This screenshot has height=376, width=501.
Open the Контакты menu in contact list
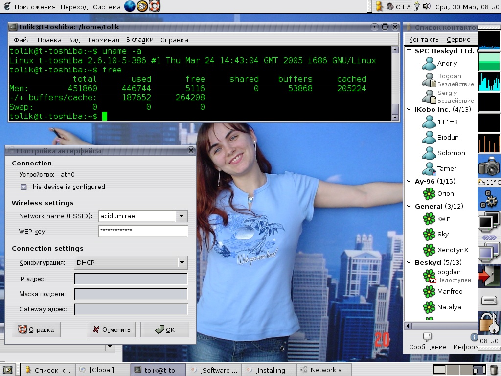tap(424, 39)
